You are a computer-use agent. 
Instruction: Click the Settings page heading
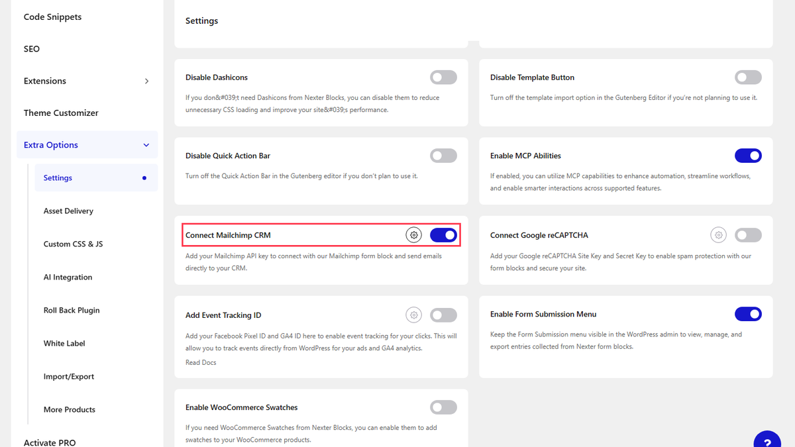click(x=201, y=21)
